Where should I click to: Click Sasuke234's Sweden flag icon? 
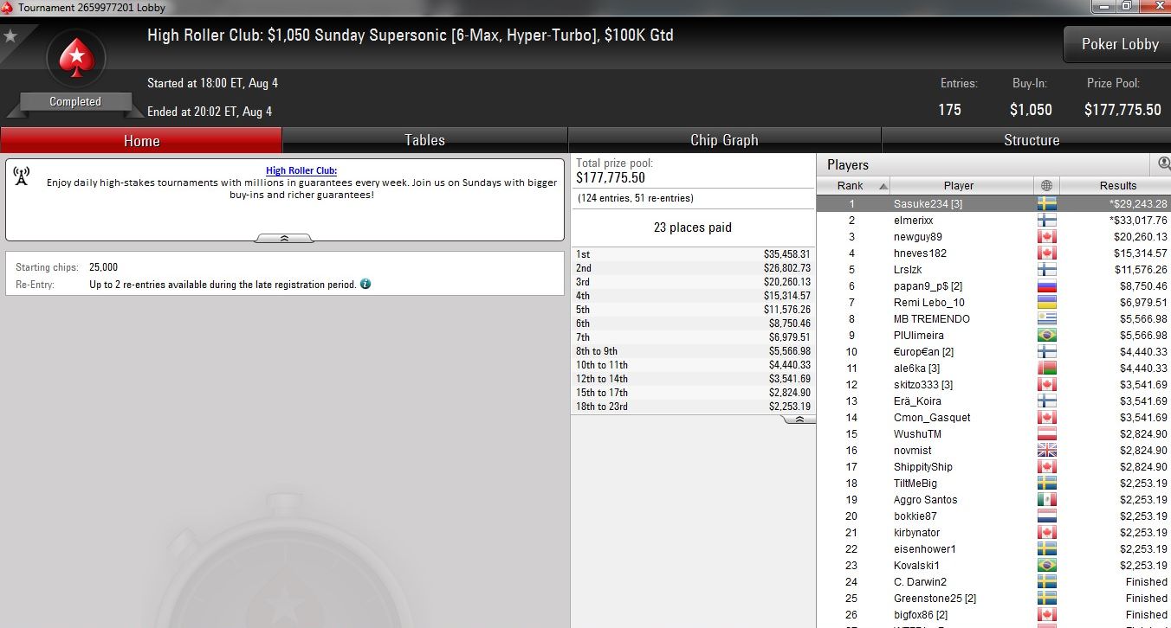click(x=1046, y=204)
